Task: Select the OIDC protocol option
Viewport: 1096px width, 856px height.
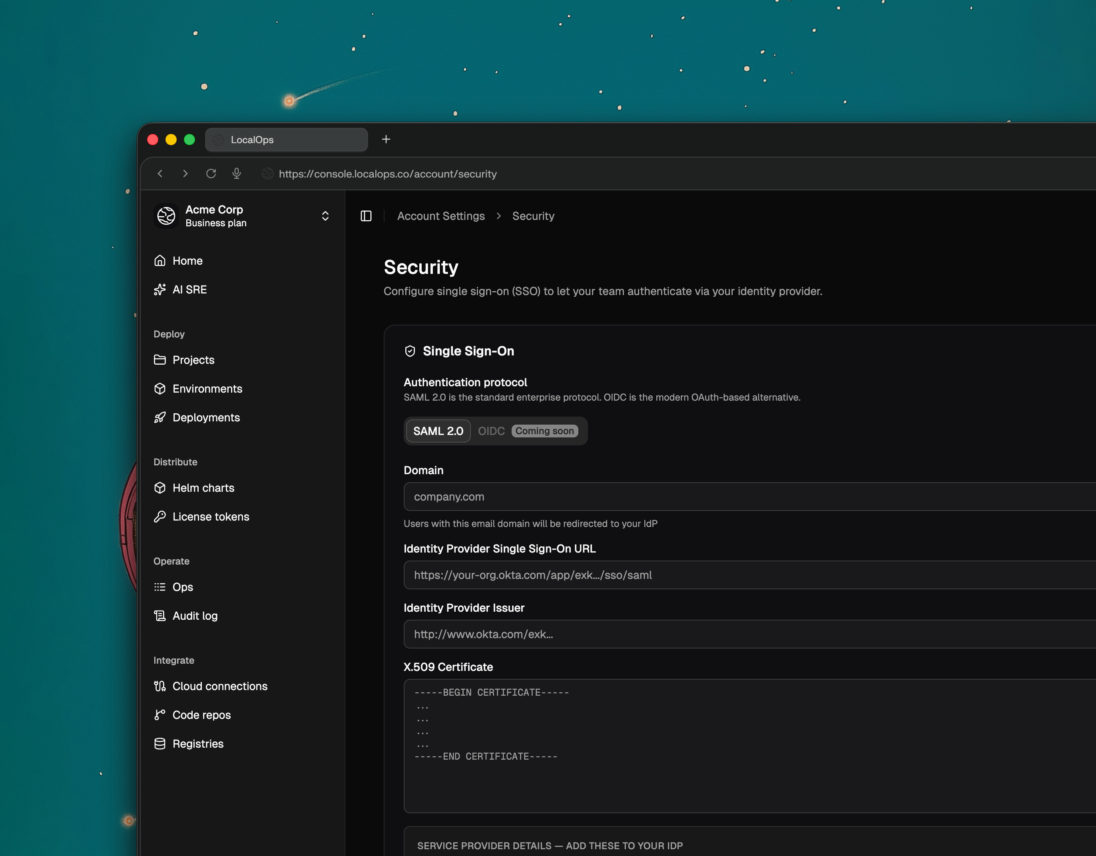Action: pos(491,431)
